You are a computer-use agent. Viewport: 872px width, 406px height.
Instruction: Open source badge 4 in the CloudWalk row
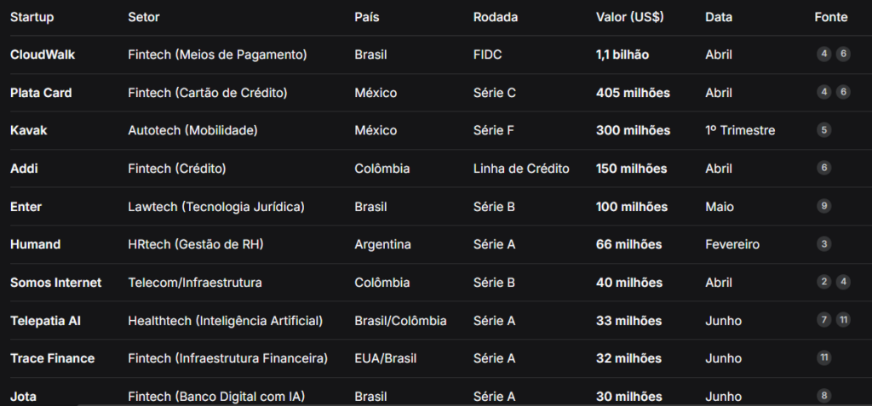(824, 54)
